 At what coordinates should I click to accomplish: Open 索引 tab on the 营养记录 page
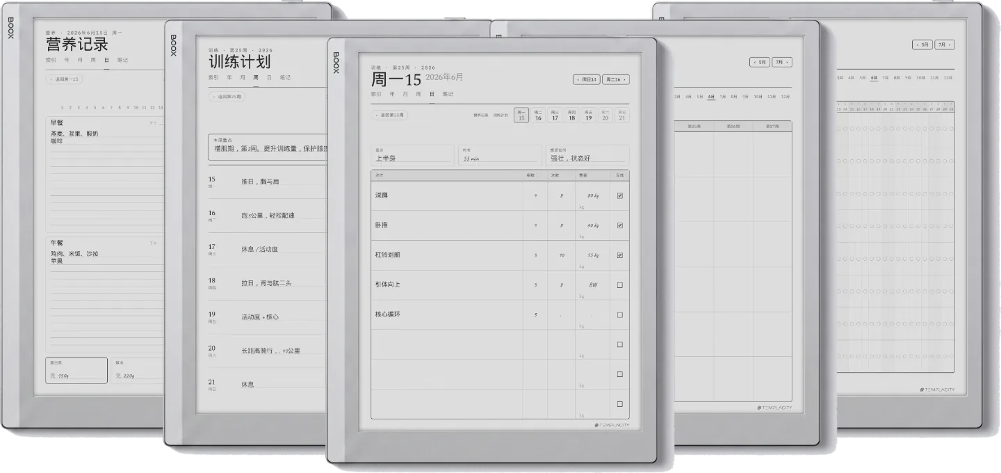click(x=51, y=60)
